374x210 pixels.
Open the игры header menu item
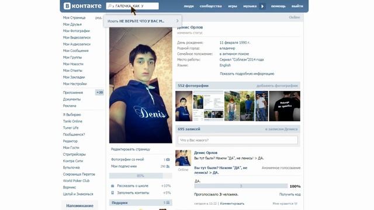coord(233,6)
